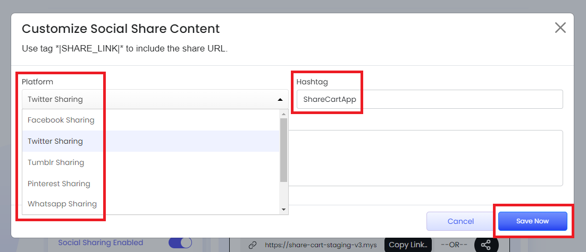Click the Save Now button
This screenshot has height=252, width=586.
[532, 221]
